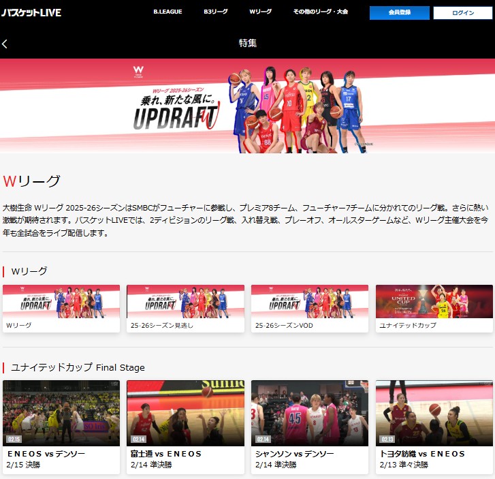Click the Wリーグ card caption text
The image size is (495, 479).
[x=18, y=325]
